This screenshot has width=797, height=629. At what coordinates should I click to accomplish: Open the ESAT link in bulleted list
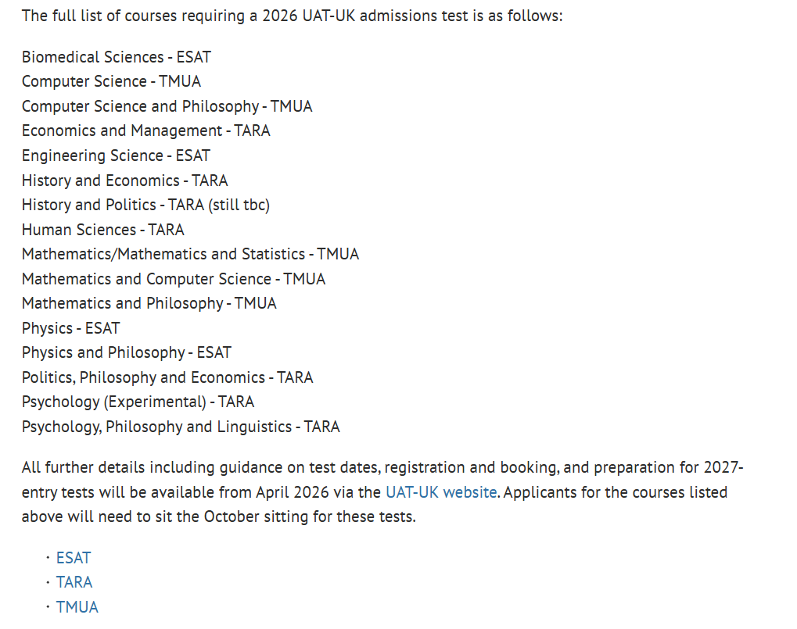(74, 558)
